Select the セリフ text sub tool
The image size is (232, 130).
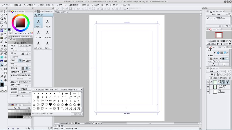[38, 23]
